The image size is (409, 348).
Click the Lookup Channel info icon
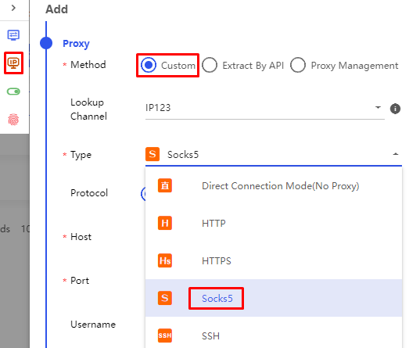point(395,109)
